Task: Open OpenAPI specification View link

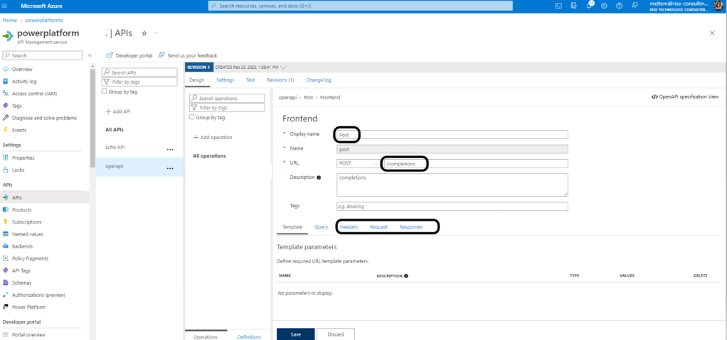Action: pos(684,97)
